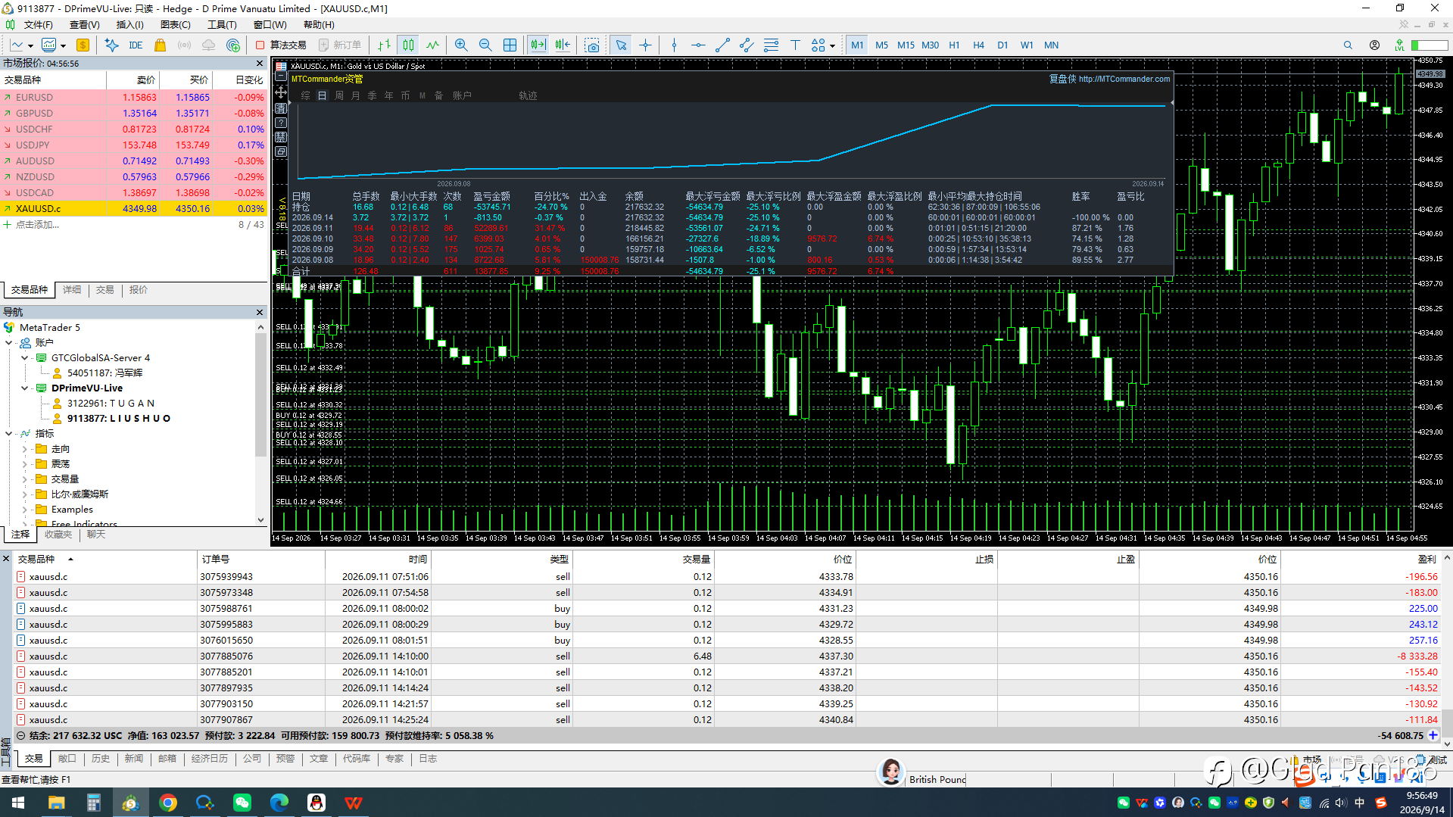The height and width of the screenshot is (817, 1453).
Task: Toggle algorithmic trading button
Action: [x=281, y=45]
